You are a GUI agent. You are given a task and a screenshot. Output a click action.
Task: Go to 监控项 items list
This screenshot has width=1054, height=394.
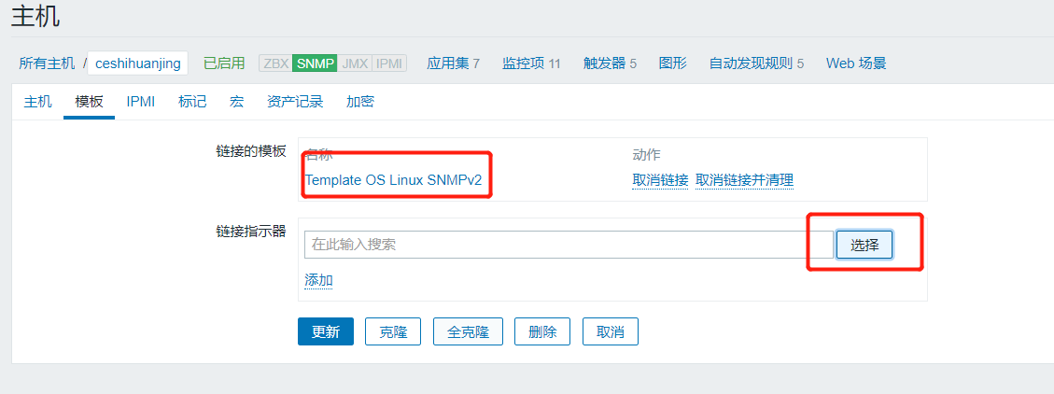(531, 63)
